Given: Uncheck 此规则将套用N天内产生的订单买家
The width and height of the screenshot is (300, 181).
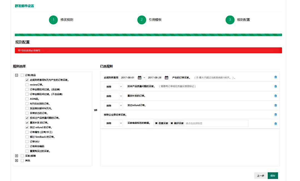Looking at the screenshot, I should click(x=27, y=80).
